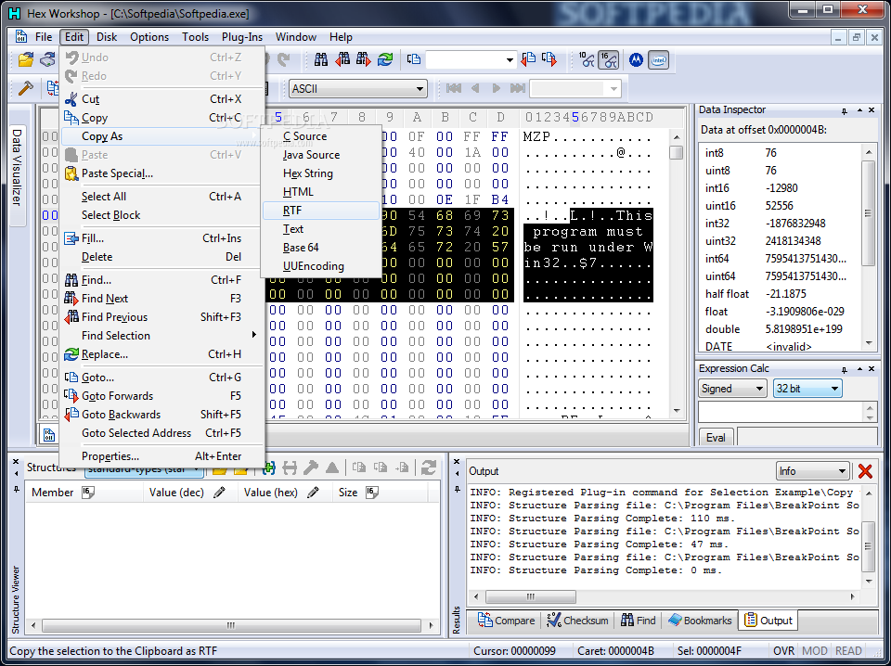Viewport: 891px width, 666px height.
Task: Switch to the Checksum results tab
Action: 578,621
